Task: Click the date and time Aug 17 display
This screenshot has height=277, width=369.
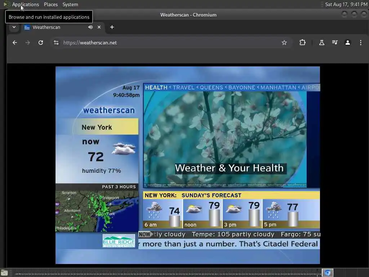Action: (x=126, y=91)
